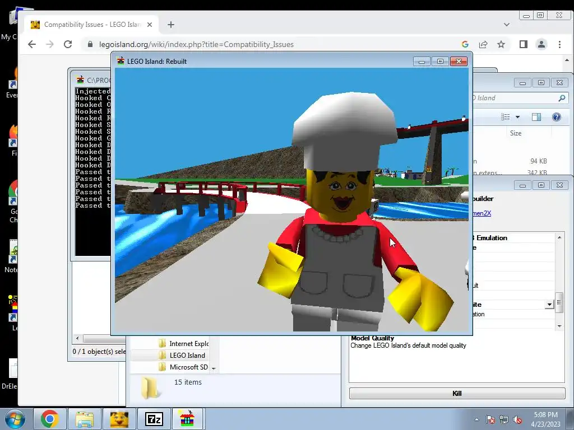Open Chrome side panel icon

coord(523,44)
